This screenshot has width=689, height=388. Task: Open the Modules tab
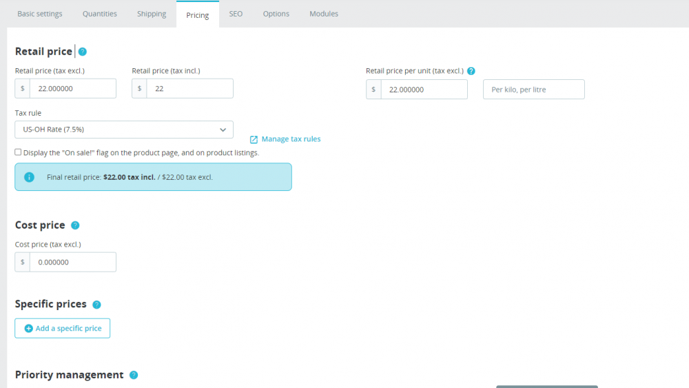click(x=324, y=14)
